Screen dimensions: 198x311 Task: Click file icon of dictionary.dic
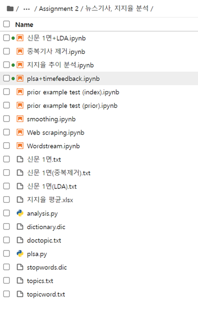point(20,226)
